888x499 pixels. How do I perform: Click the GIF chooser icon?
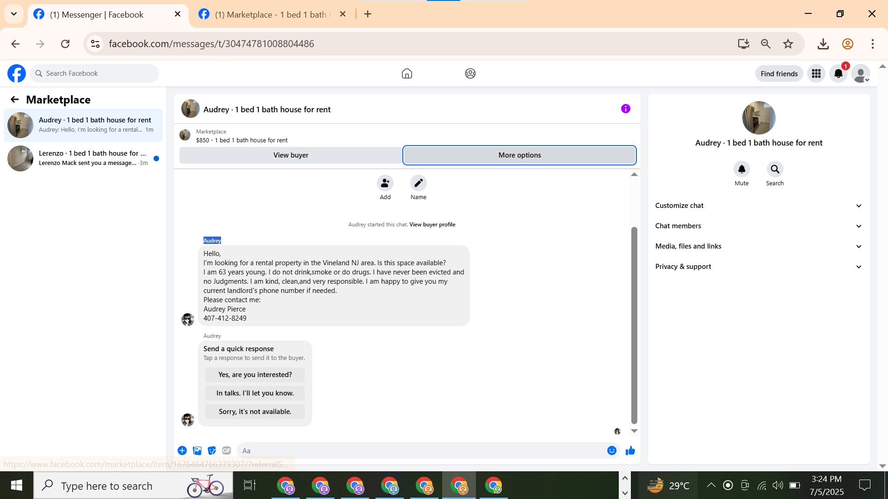[226, 450]
